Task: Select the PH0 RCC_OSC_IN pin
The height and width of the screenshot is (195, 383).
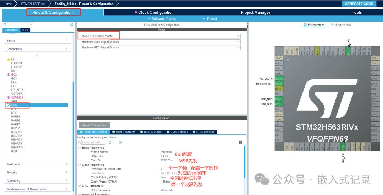Action: pyautogui.click(x=279, y=79)
